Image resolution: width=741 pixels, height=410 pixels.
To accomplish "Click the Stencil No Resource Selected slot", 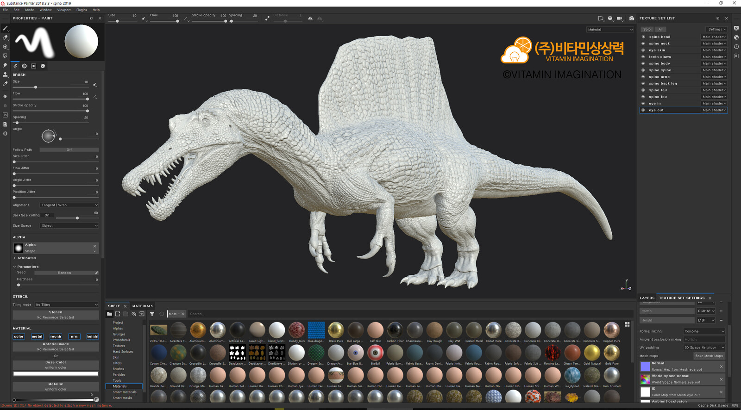I will tap(56, 315).
